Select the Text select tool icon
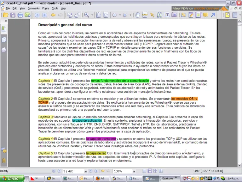 tap(167, 15)
